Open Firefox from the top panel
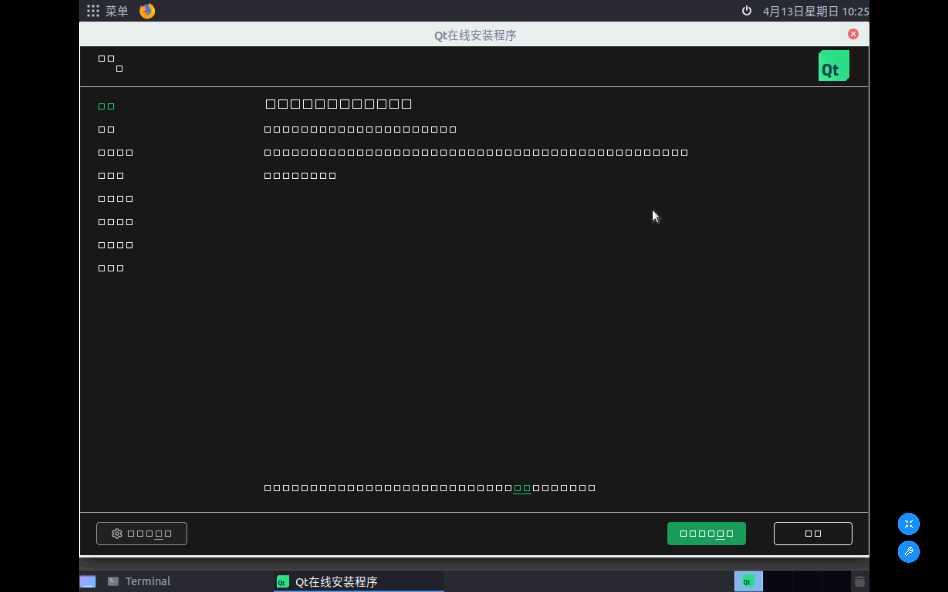This screenshot has height=592, width=948. click(x=147, y=11)
